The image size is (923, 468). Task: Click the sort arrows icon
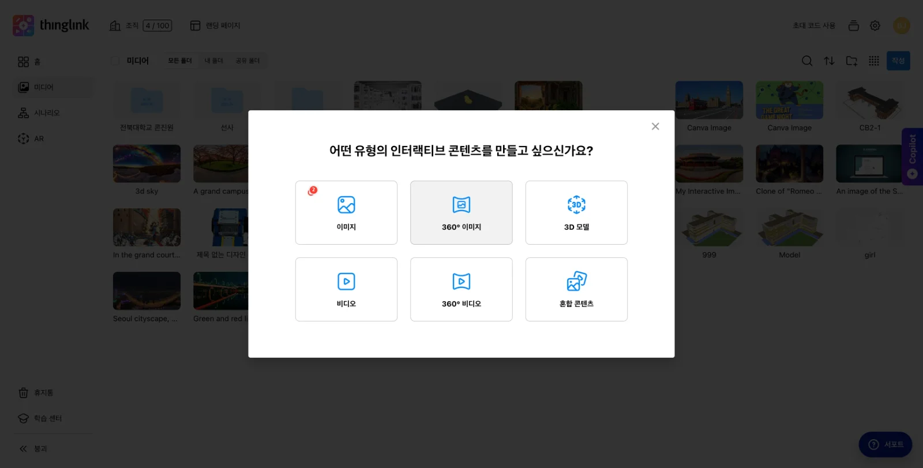point(829,61)
